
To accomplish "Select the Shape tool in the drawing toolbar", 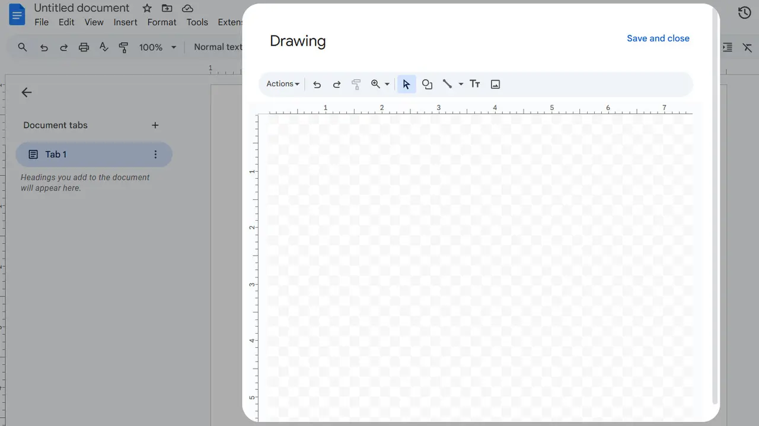I will click(427, 83).
